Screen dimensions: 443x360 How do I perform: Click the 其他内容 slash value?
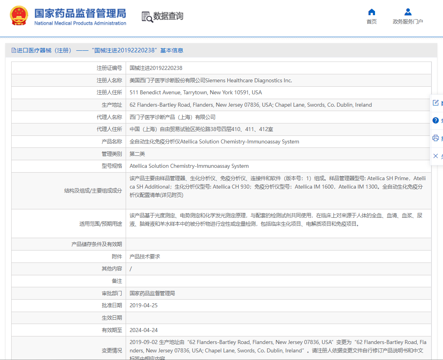(130, 269)
